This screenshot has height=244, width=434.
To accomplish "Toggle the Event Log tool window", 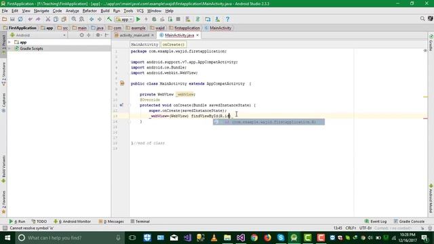I will 376,222.
